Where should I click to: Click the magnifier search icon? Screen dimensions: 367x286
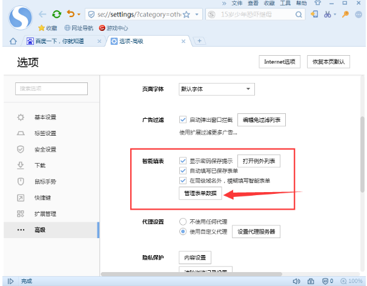pos(299,15)
